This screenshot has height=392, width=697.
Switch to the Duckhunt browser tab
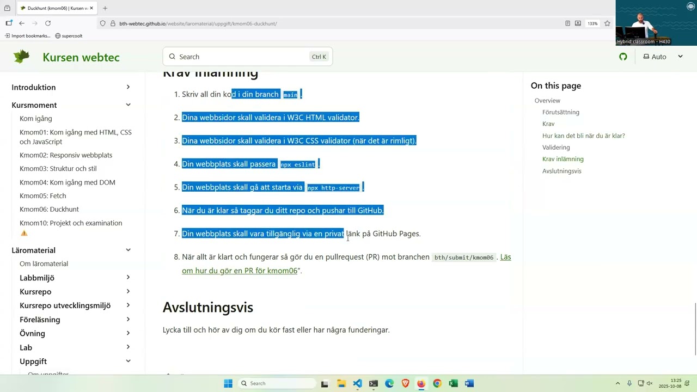point(54,8)
